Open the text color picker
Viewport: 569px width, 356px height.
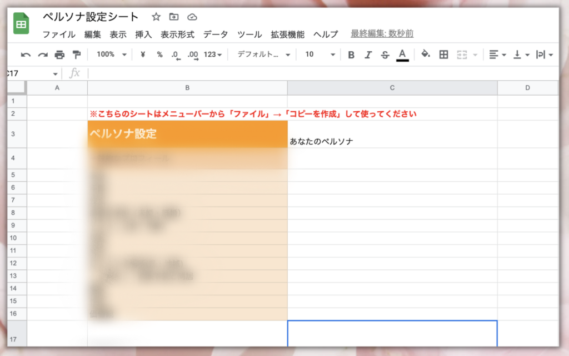click(402, 55)
